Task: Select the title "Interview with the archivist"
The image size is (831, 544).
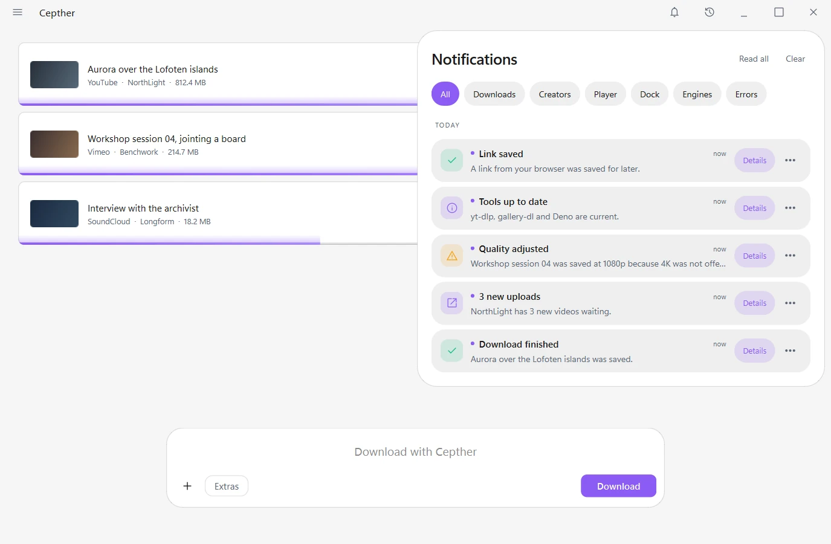Action: (143, 208)
